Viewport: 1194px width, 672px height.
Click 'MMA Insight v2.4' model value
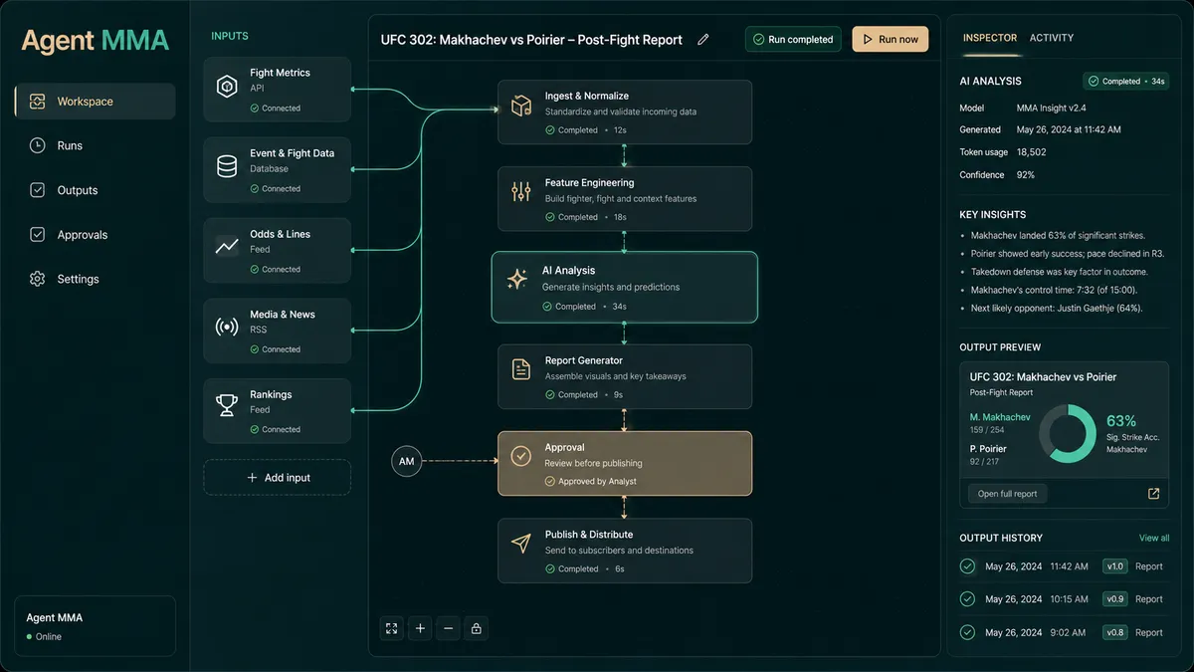point(1051,108)
